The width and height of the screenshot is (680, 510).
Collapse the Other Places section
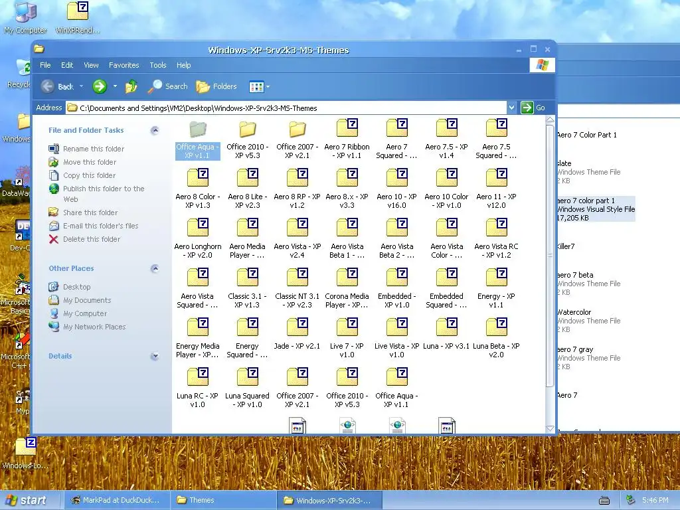(154, 268)
